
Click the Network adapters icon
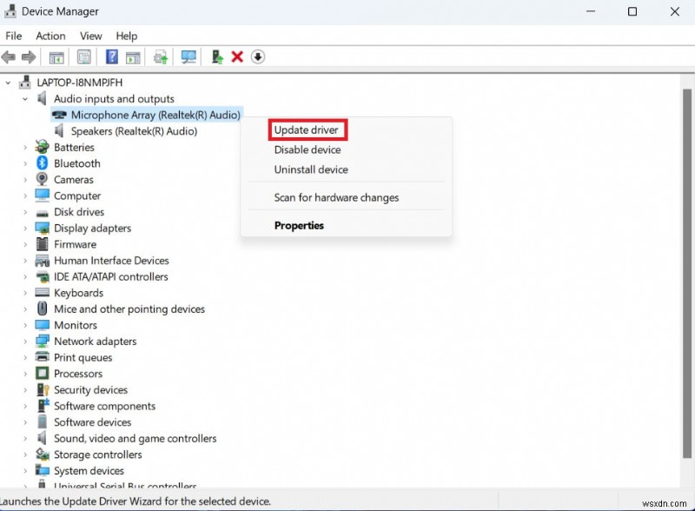coord(42,341)
